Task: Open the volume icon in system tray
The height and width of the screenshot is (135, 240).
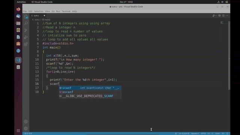Action: [222, 2]
